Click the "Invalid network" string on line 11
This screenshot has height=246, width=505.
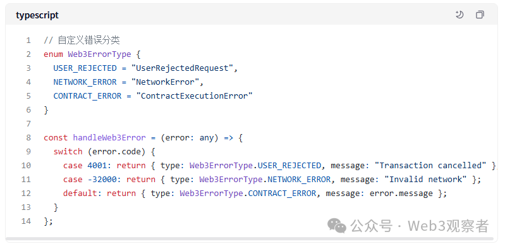coord(428,179)
